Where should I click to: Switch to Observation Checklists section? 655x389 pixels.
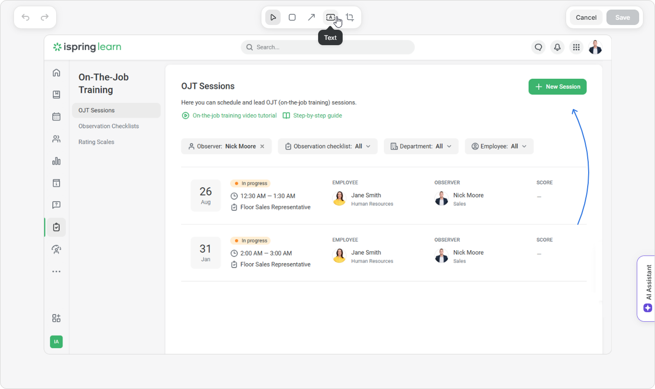(x=109, y=126)
